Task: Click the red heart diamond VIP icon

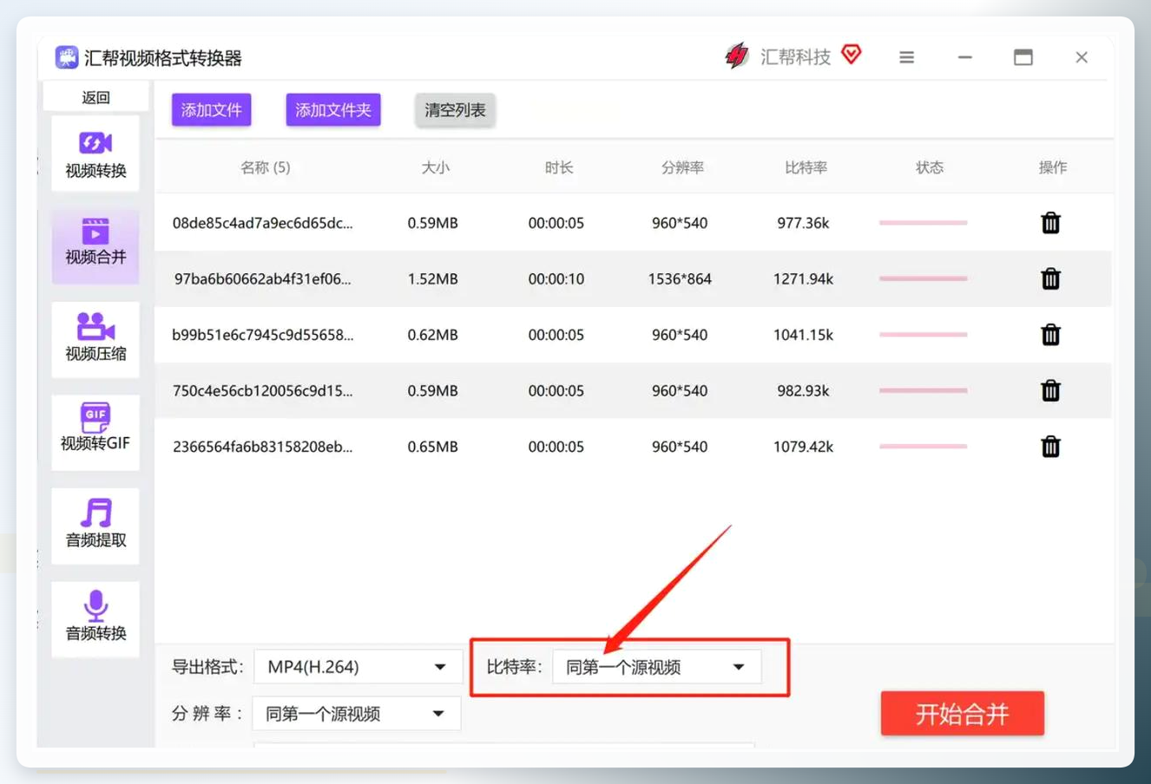Action: coord(852,55)
